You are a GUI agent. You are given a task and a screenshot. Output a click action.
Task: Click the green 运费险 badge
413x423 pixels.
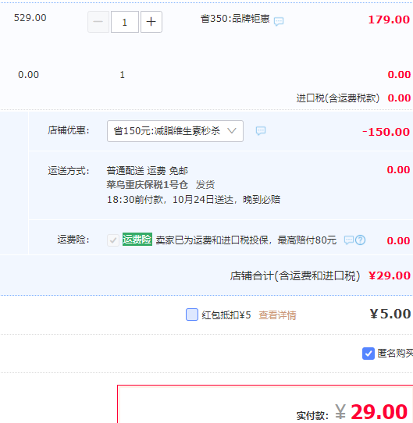coord(137,240)
